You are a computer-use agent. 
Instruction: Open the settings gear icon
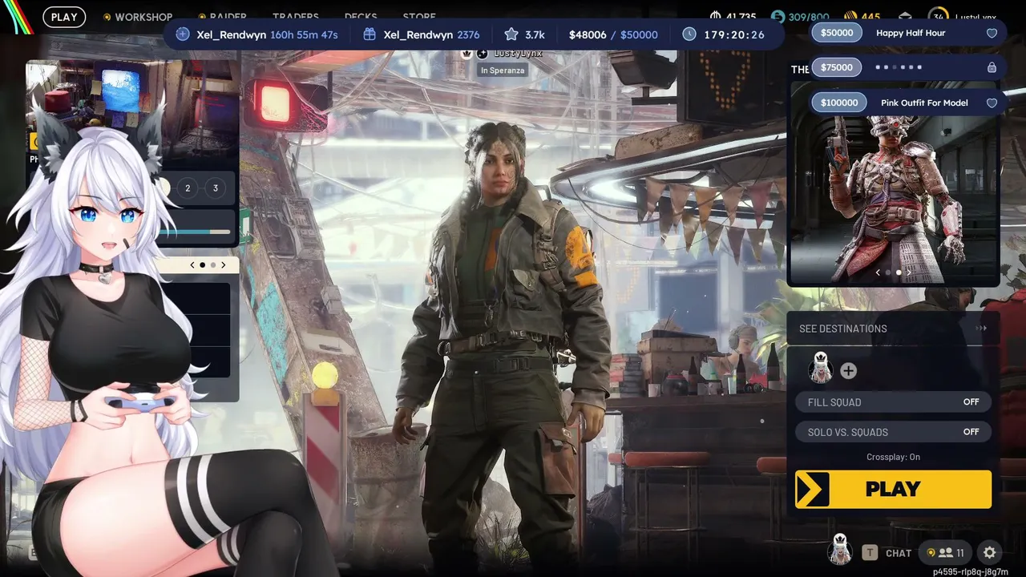coord(990,553)
